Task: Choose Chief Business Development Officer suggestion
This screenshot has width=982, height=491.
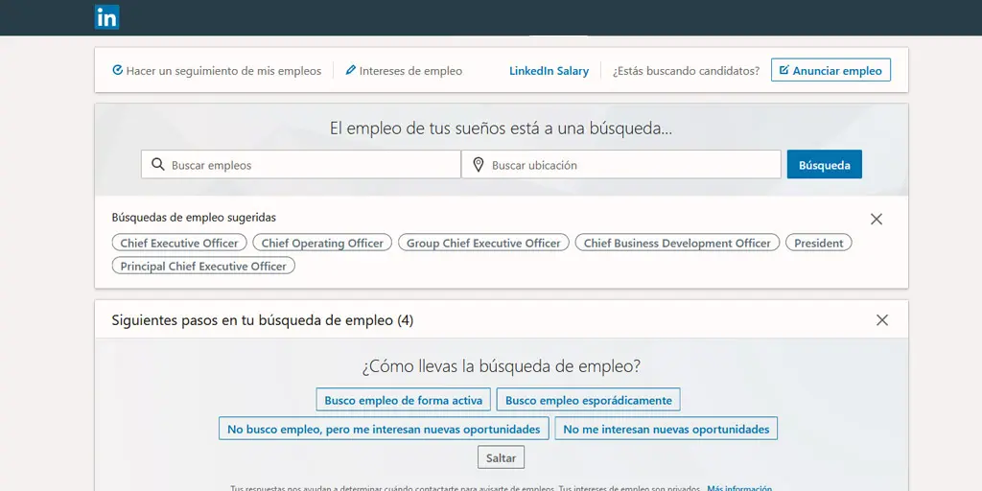Action: pos(677,243)
